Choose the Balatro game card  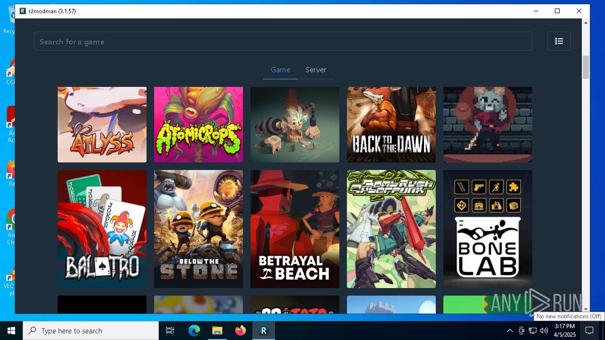click(x=102, y=229)
